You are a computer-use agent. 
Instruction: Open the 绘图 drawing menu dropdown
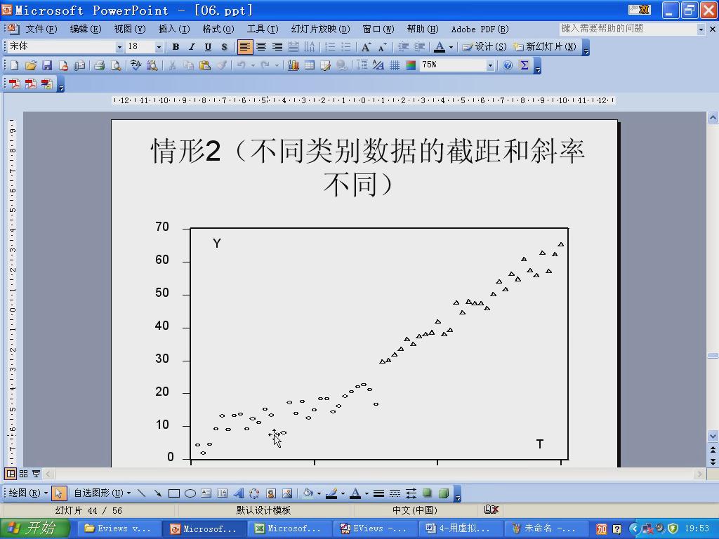tap(28, 493)
